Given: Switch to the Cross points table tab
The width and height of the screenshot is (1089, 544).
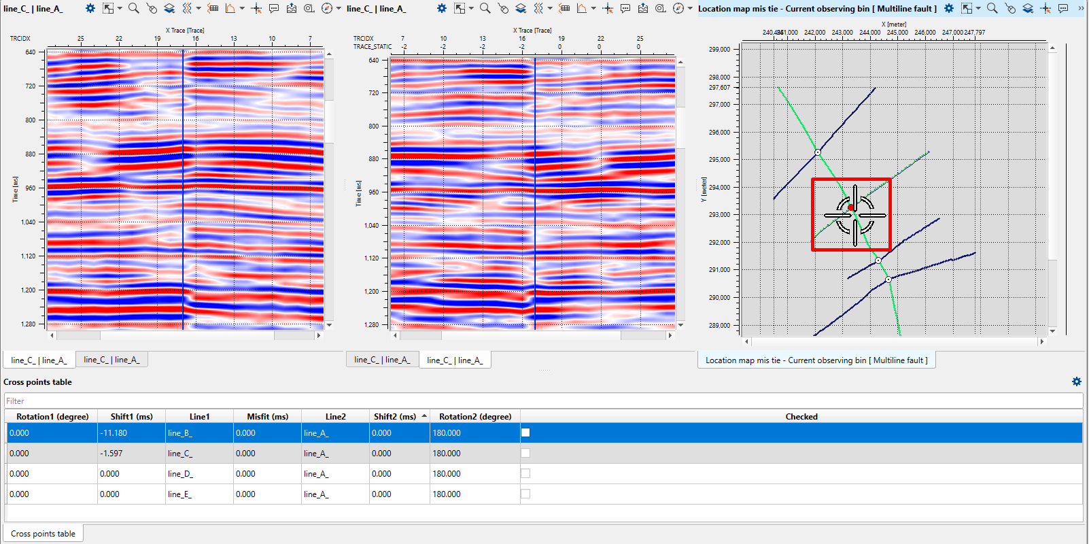Looking at the screenshot, I should [x=43, y=534].
